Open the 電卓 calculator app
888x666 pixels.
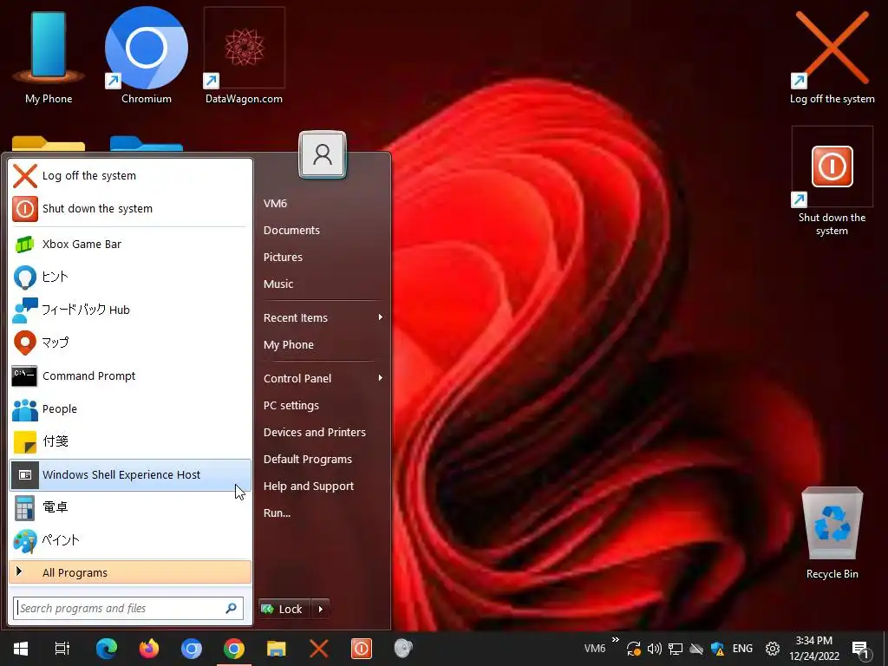pos(130,507)
